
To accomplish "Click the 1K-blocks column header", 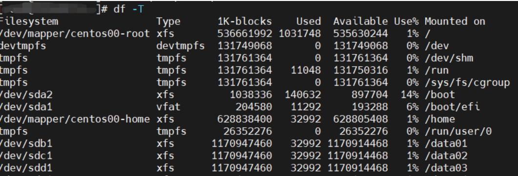I will point(245,21).
